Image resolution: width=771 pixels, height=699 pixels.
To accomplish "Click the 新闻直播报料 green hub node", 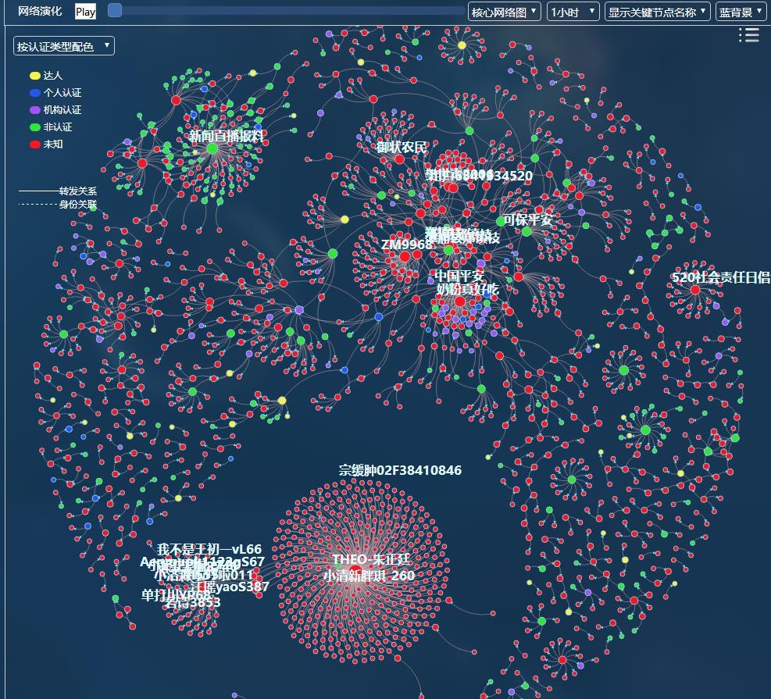I will tap(212, 148).
